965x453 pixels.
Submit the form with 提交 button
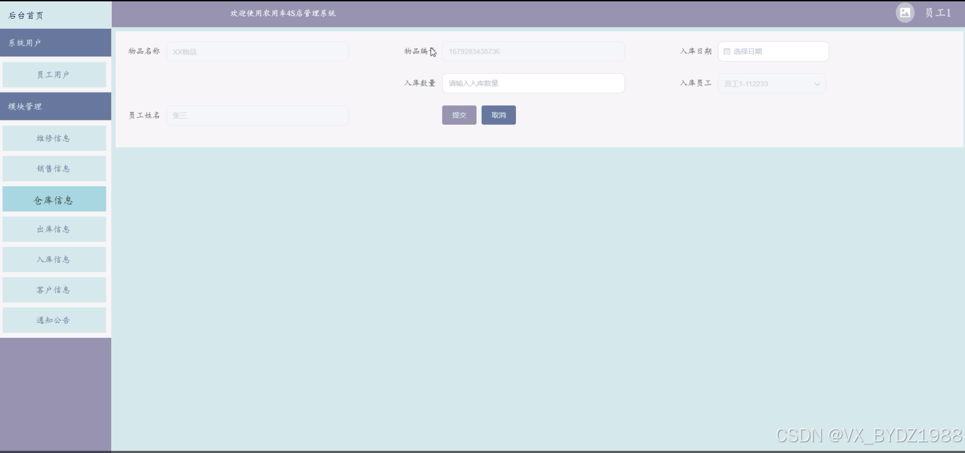[x=459, y=115]
